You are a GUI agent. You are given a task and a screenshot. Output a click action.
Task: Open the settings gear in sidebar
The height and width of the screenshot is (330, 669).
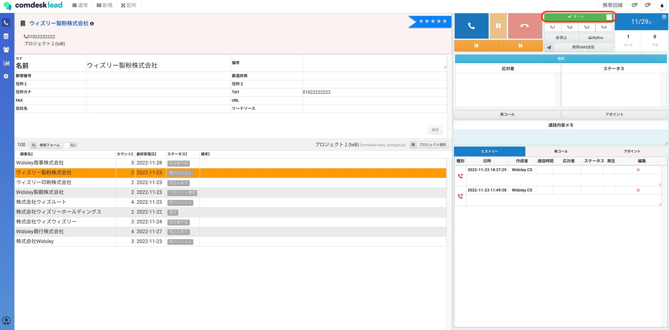point(6,76)
